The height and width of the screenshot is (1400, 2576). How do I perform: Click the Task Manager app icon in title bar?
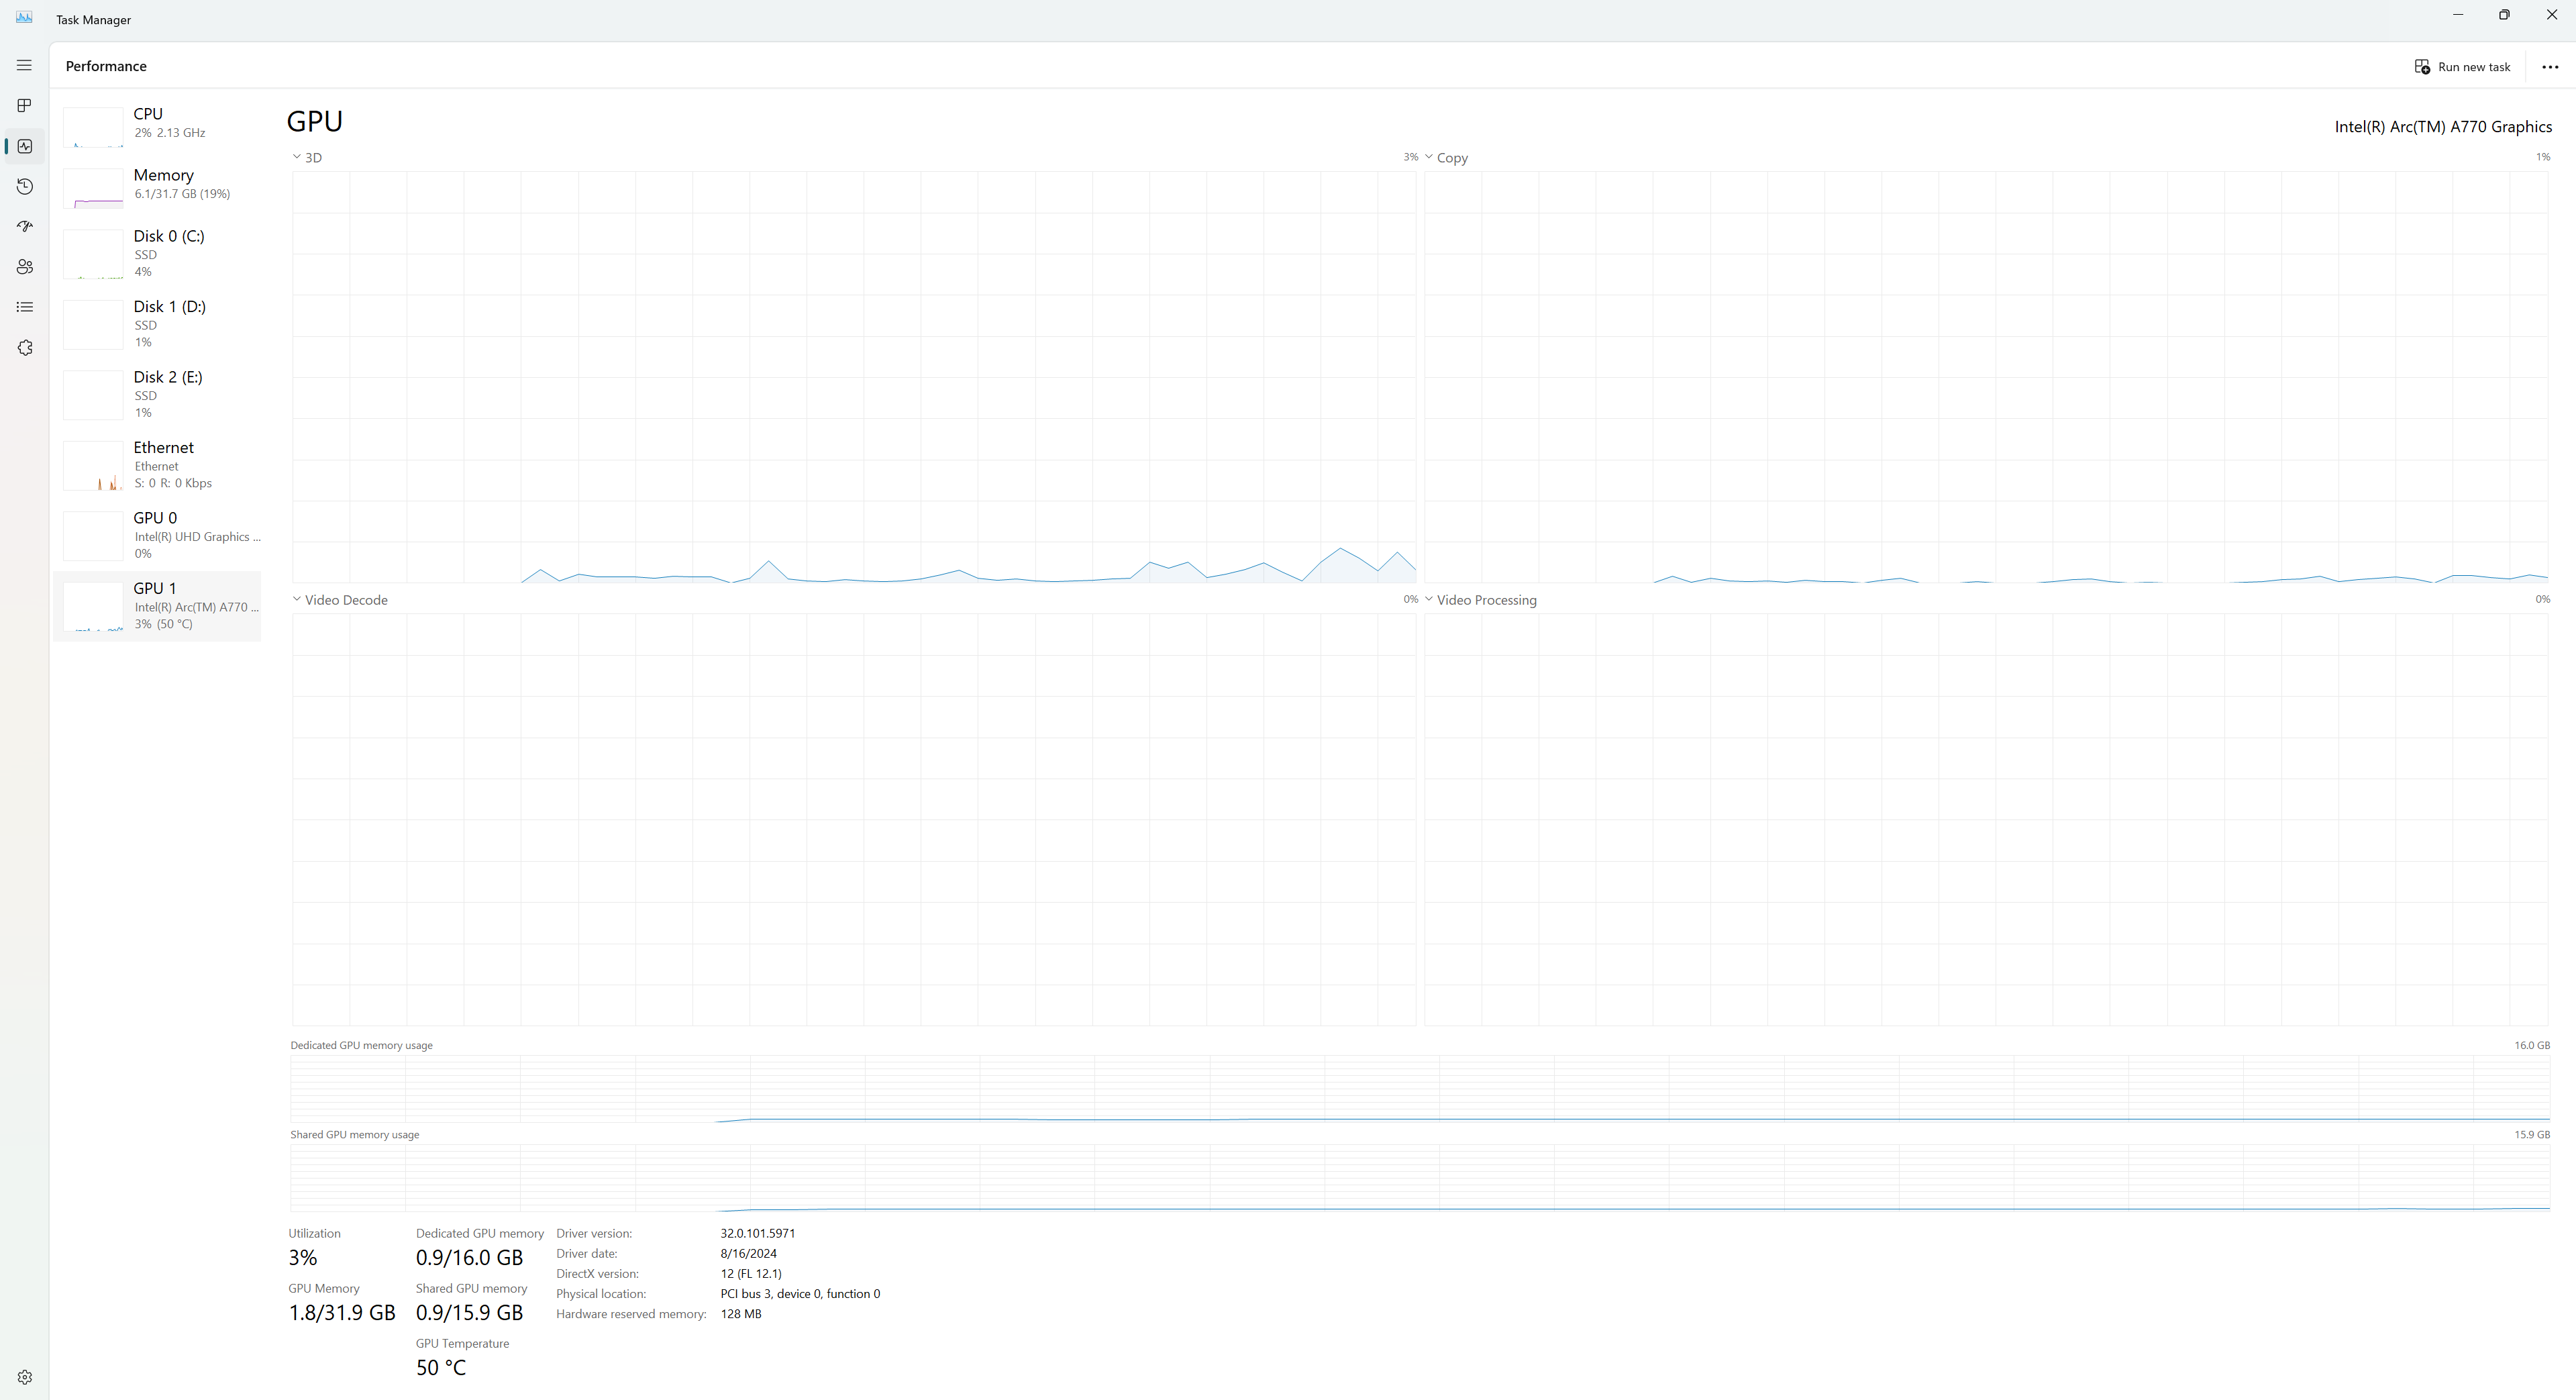[x=24, y=18]
